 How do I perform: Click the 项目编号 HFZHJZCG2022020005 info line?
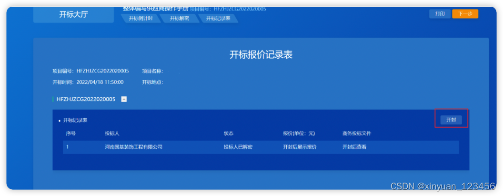91,71
